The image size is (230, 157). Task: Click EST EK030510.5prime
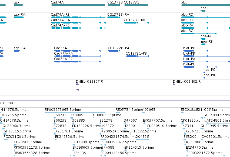click(x=162, y=126)
